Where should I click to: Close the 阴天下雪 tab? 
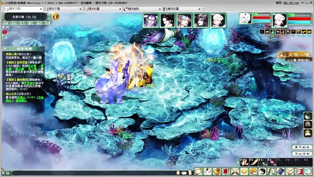tap(81, 9)
